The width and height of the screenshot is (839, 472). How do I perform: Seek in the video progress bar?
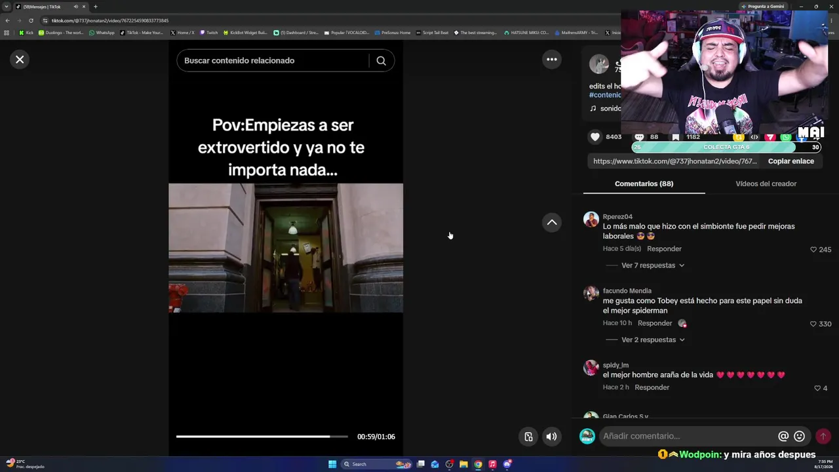262,437
